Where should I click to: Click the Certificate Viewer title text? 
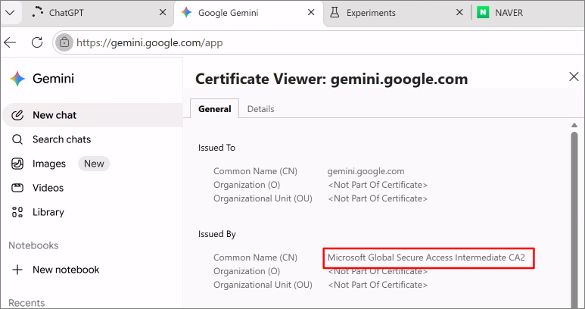tap(331, 79)
